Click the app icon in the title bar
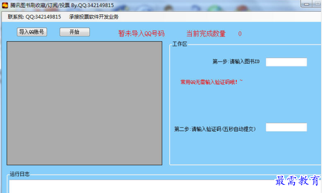This screenshot has width=323, height=193. [x=5, y=5]
